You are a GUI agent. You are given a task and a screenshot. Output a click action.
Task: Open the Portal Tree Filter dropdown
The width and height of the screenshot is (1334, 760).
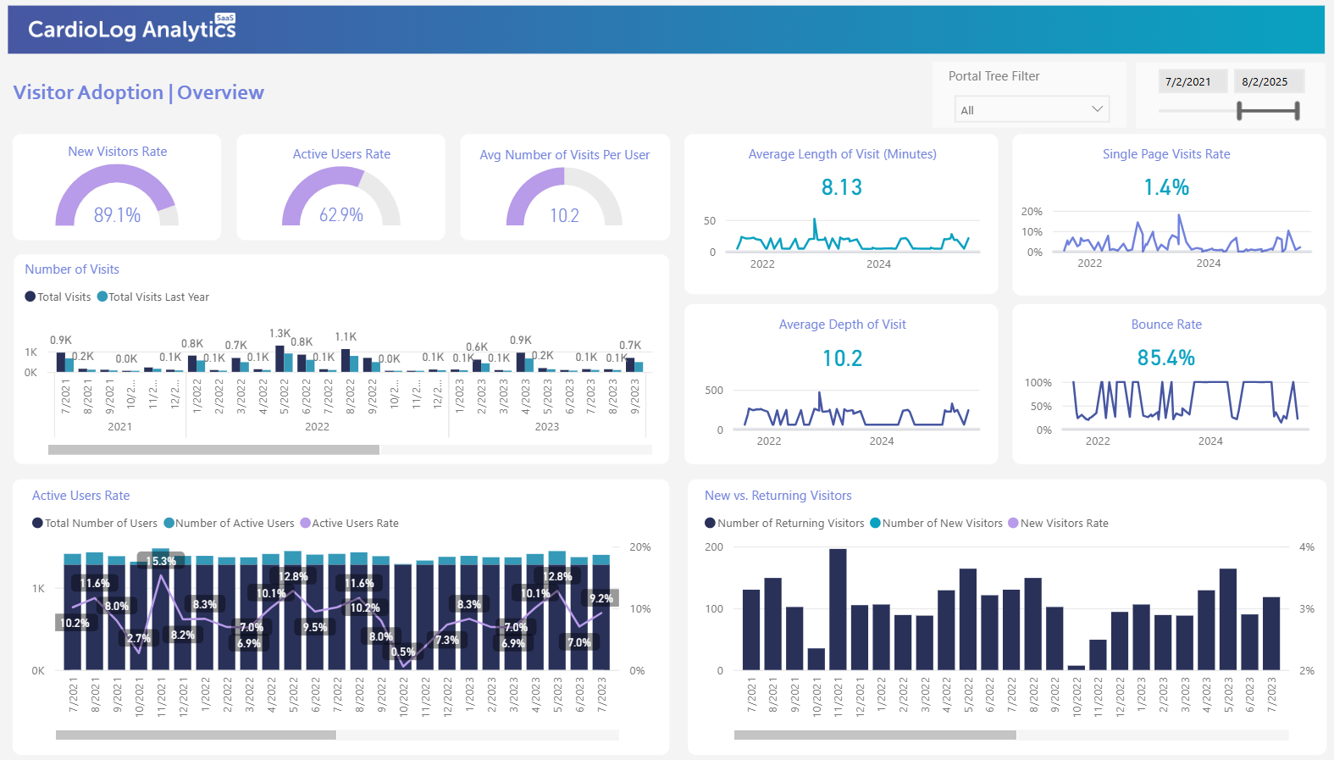[1031, 109]
